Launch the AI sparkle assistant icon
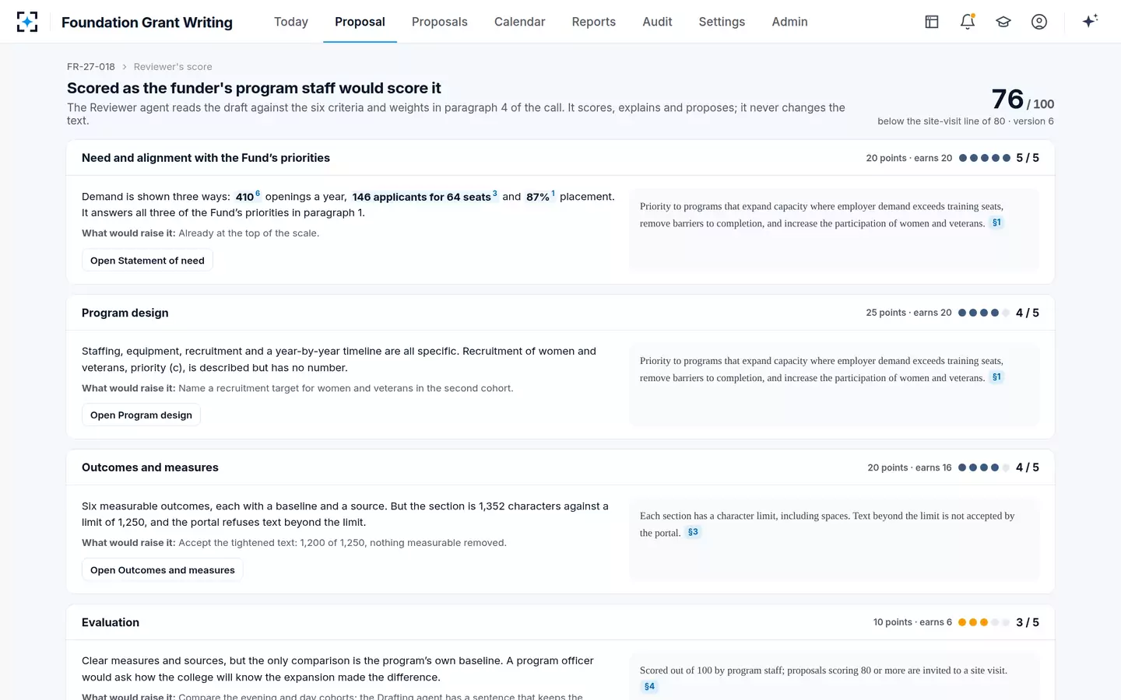 [x=1090, y=22]
